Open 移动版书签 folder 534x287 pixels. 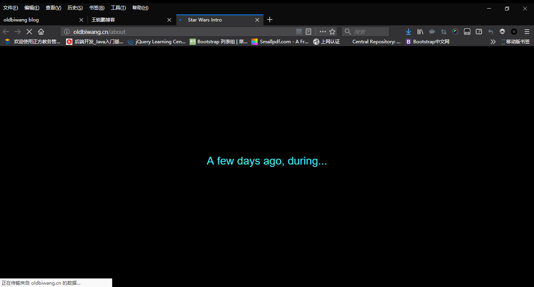coord(515,42)
